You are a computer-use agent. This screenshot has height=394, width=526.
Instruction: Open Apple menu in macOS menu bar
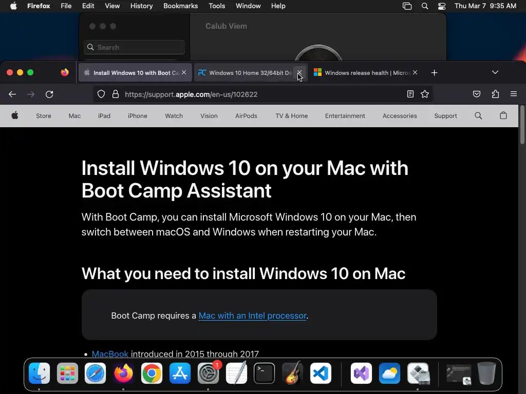click(13, 6)
